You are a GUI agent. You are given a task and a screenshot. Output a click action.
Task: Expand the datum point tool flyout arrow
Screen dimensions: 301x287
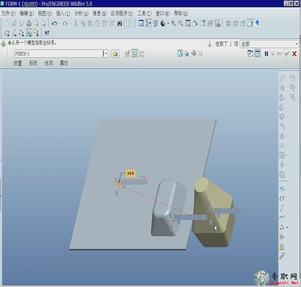tap(287, 227)
